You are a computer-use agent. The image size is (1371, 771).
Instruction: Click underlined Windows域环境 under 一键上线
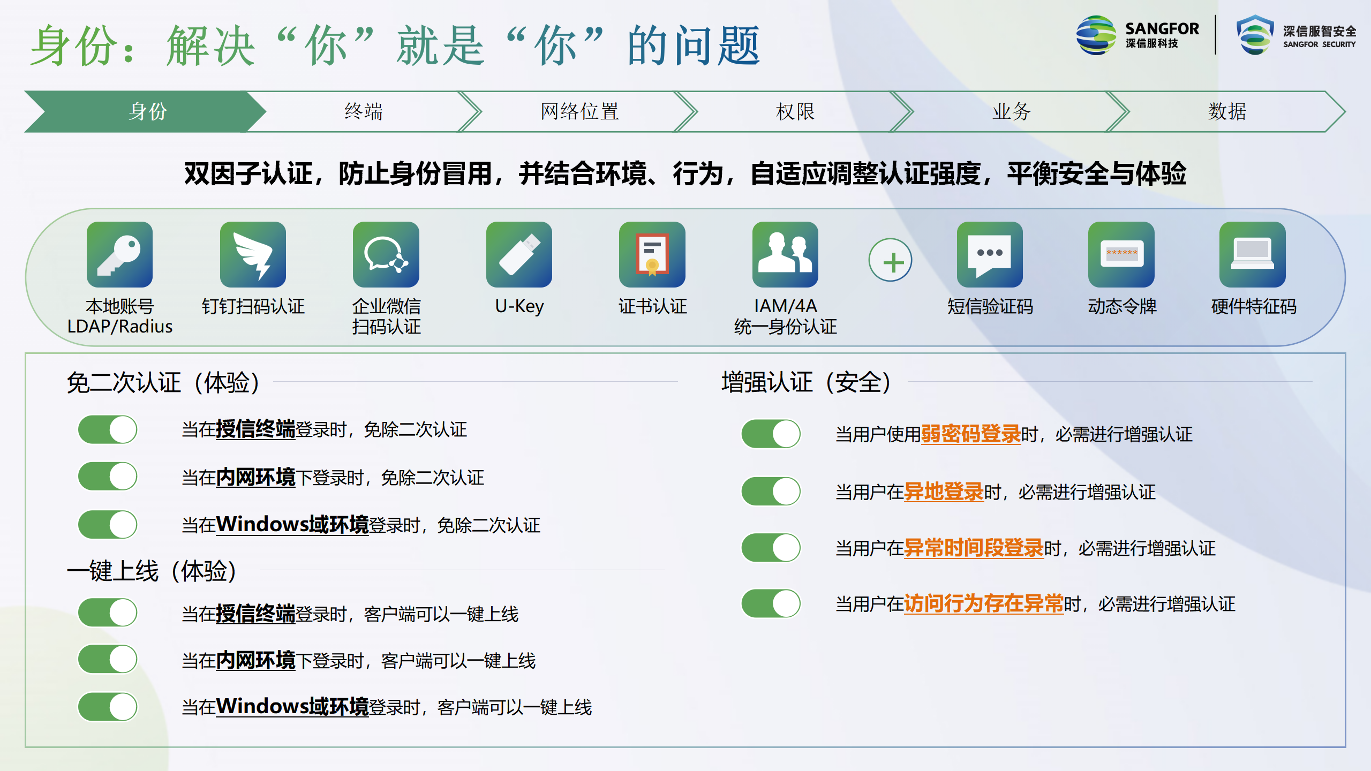point(292,707)
